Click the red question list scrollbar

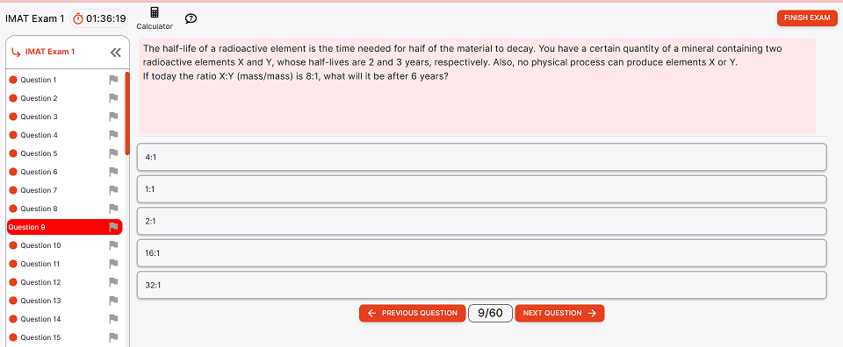[x=127, y=113]
